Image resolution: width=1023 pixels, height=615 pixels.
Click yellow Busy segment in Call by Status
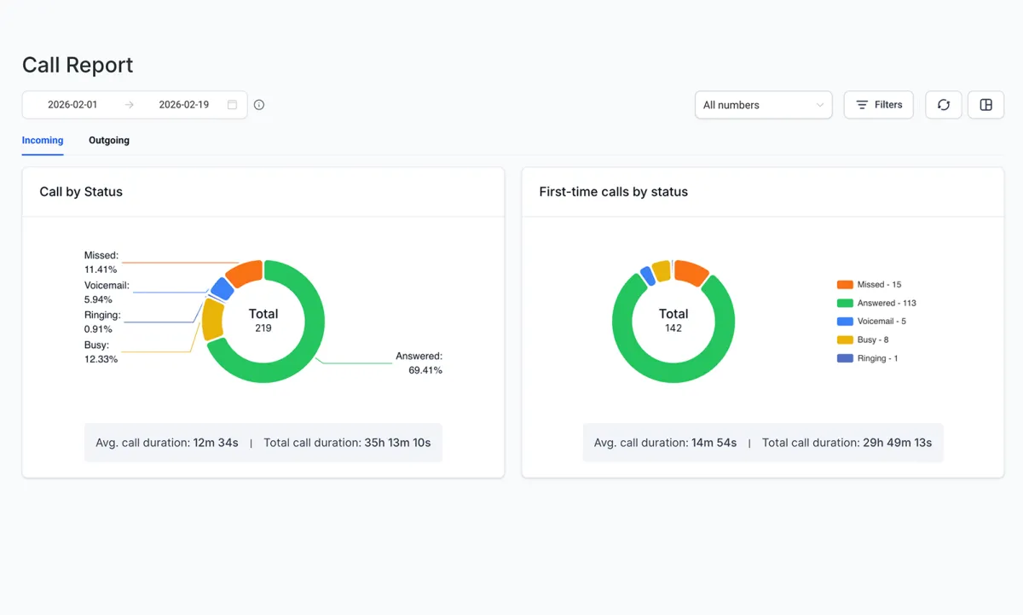click(212, 320)
